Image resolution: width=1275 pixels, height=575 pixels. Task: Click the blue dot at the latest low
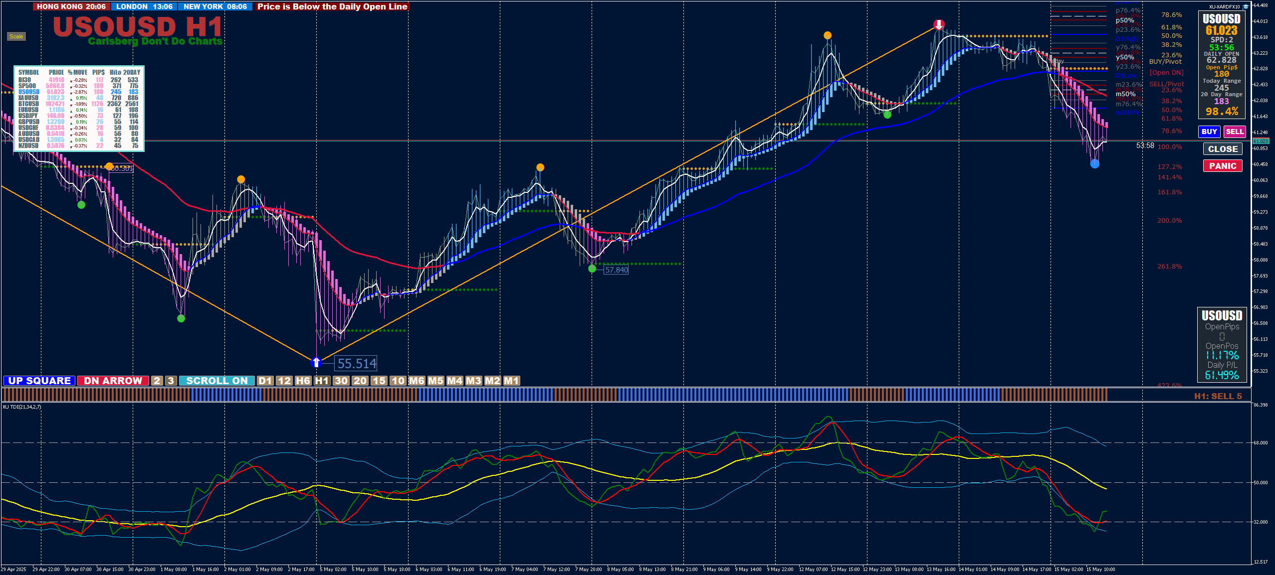(1094, 164)
